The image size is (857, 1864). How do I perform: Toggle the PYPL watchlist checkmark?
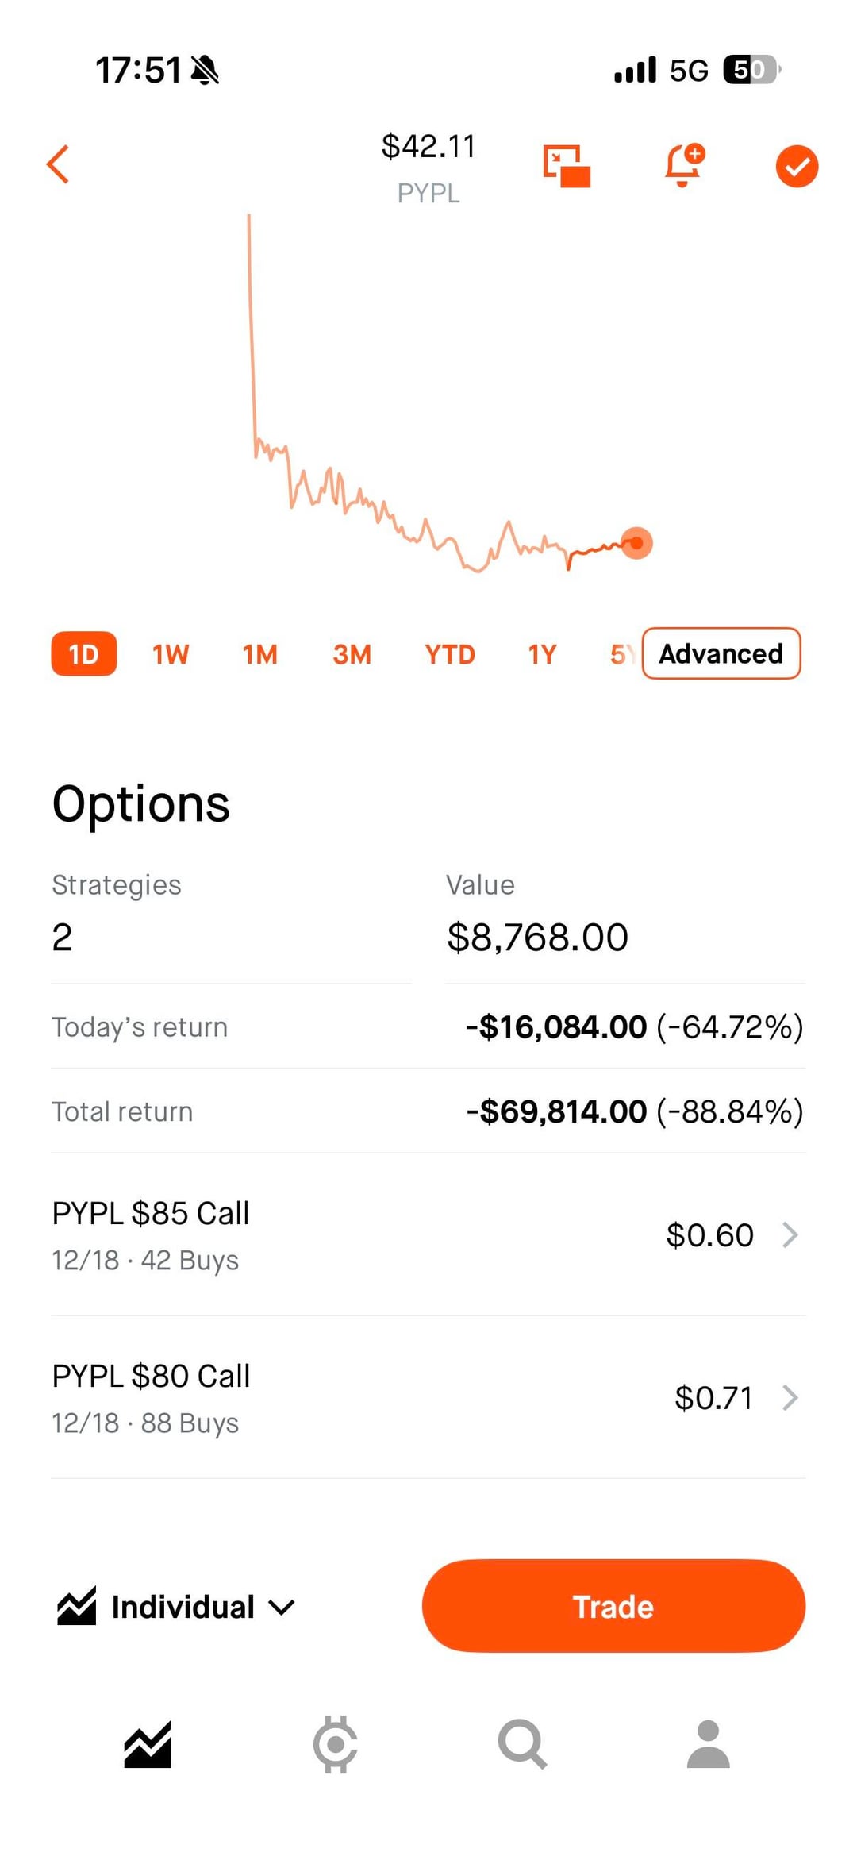[x=796, y=167]
